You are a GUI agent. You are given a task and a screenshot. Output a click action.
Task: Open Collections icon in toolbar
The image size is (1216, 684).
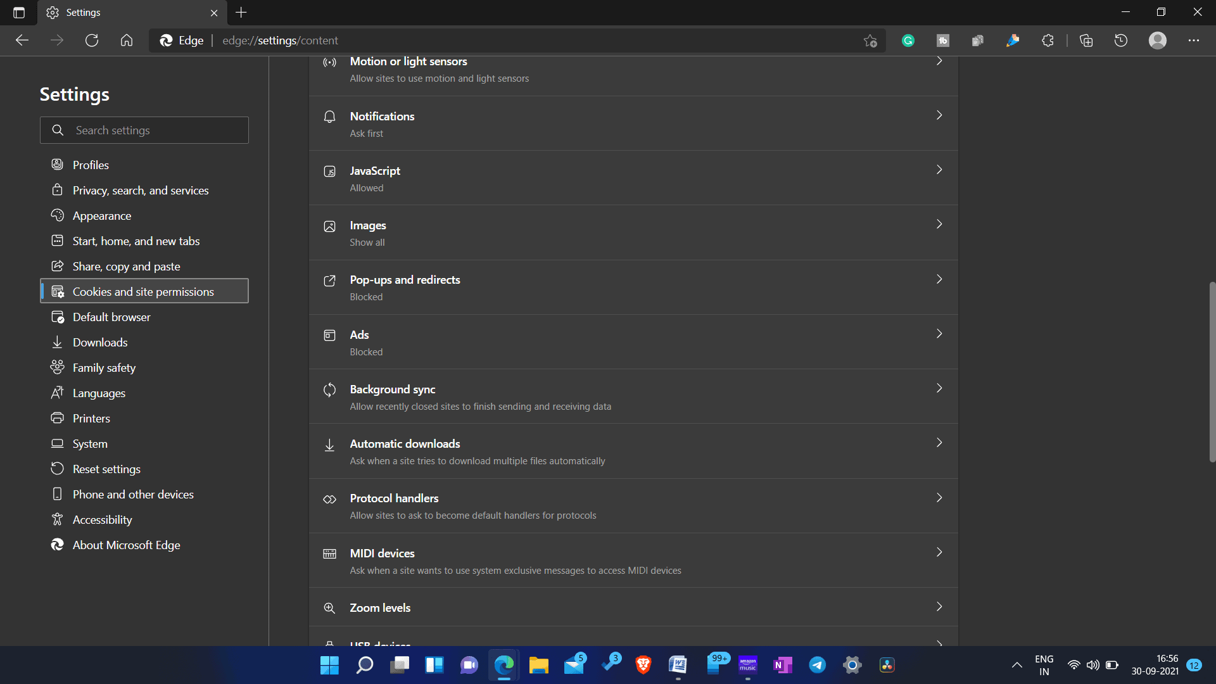tap(1086, 40)
